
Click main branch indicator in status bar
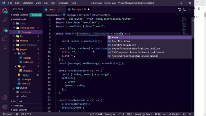[8, 114]
